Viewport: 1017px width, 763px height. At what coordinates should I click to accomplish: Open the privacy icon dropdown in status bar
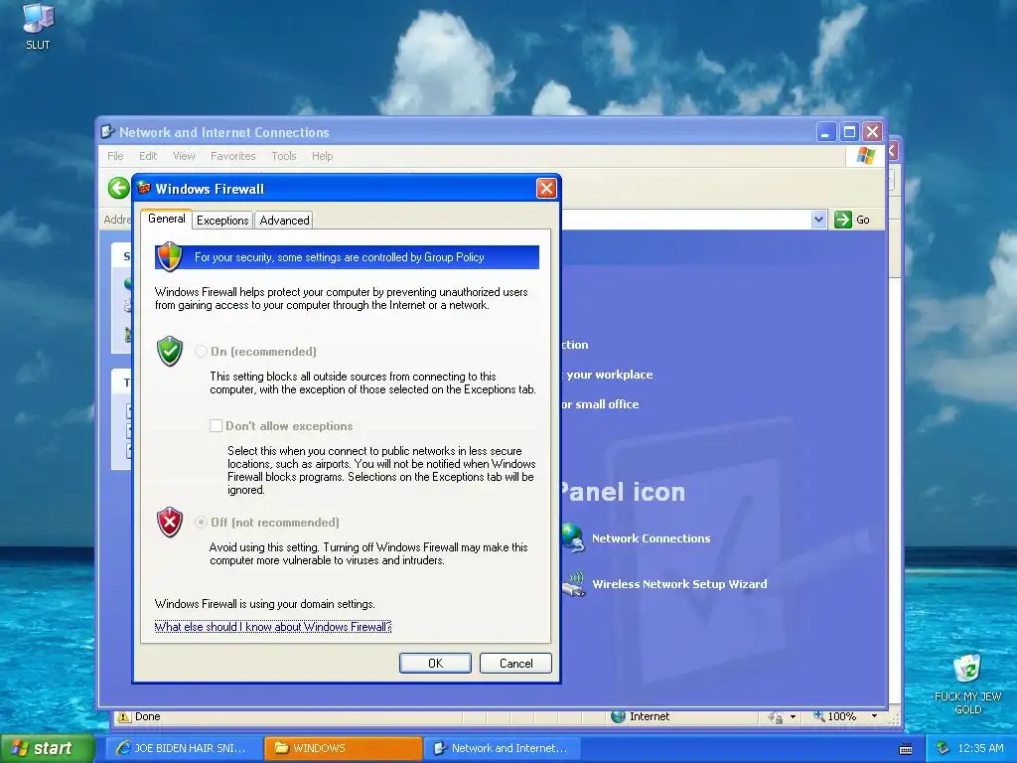coord(793,717)
